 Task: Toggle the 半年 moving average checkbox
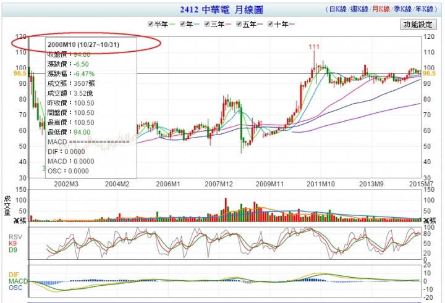150,24
